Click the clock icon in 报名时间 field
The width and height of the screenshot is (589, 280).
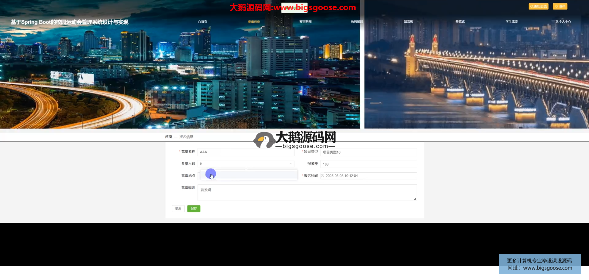click(x=322, y=176)
